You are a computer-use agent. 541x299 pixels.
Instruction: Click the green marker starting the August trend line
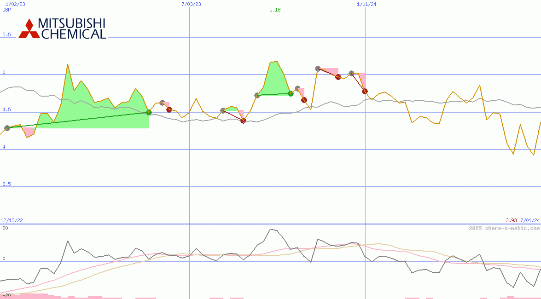coord(291,94)
